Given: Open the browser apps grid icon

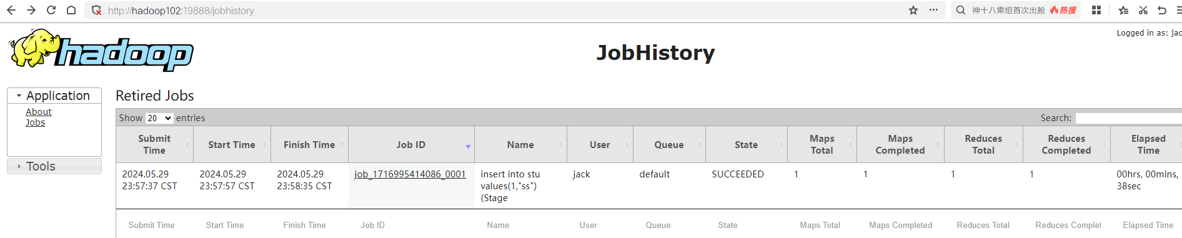Looking at the screenshot, I should [x=1096, y=10].
